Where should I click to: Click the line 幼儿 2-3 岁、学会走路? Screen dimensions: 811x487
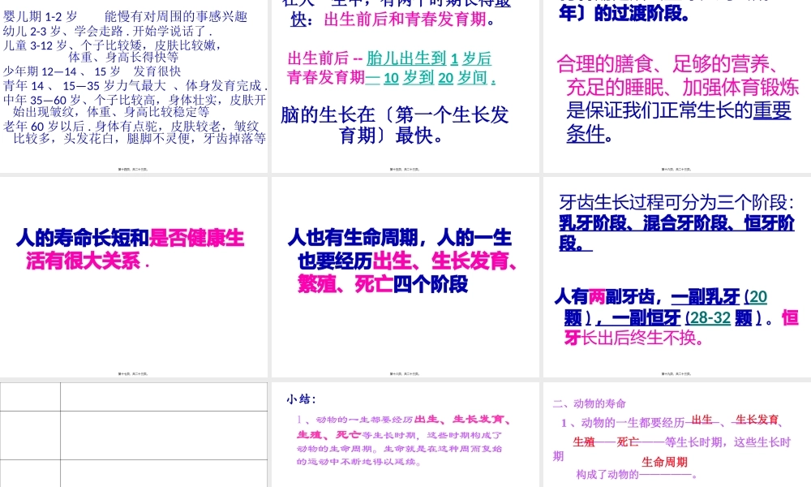click(108, 31)
